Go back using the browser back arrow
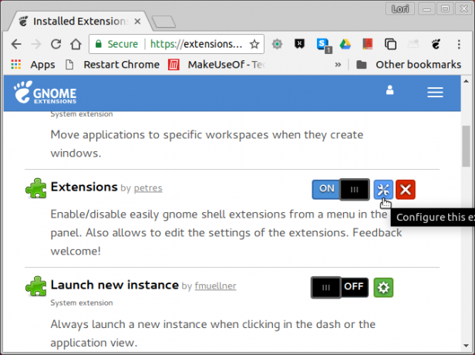Screen dimensions: 475x355 tap(16, 44)
